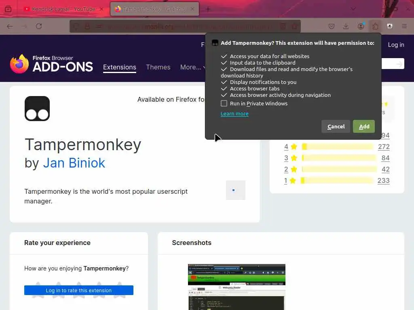Open the Extensions section
The image size is (414, 310).
(120, 67)
